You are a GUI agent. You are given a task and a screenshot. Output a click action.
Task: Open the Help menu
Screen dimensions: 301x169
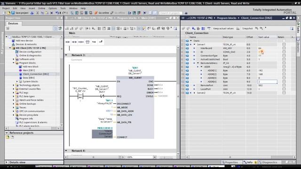(x=83, y=8)
